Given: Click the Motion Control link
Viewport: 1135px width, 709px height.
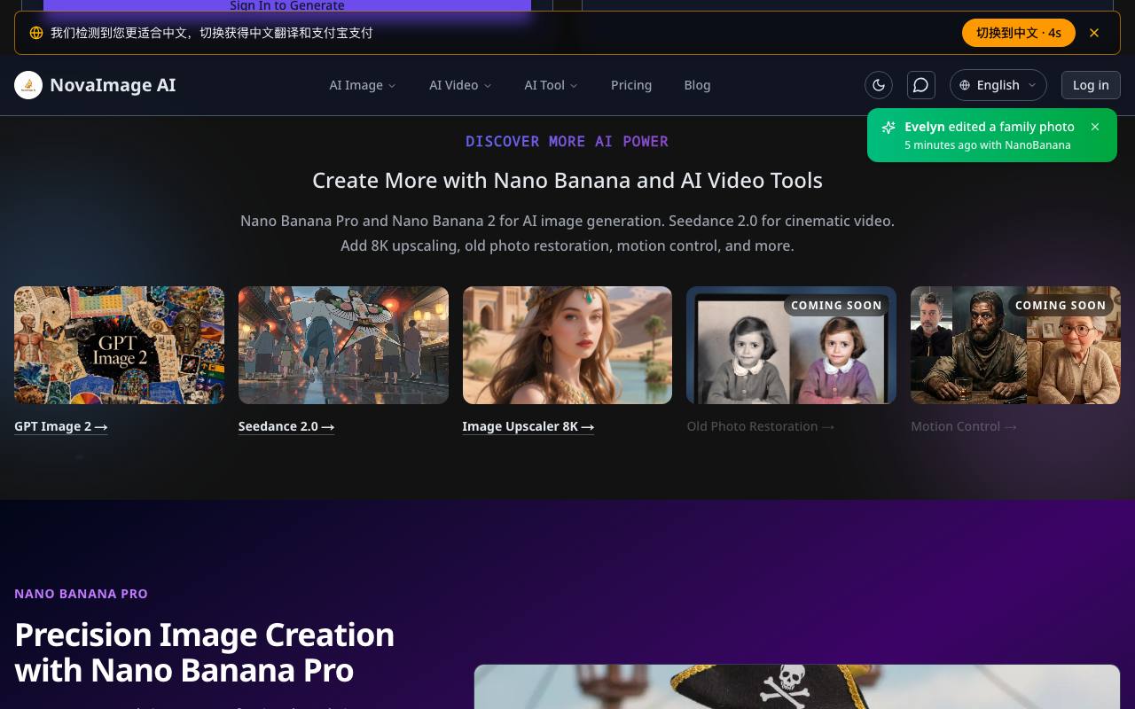Looking at the screenshot, I should point(964,426).
